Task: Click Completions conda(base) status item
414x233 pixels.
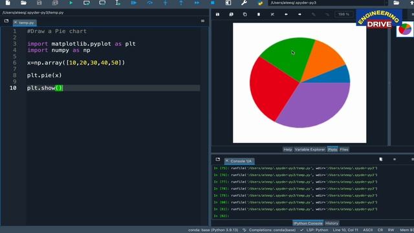Action: tap(270, 230)
